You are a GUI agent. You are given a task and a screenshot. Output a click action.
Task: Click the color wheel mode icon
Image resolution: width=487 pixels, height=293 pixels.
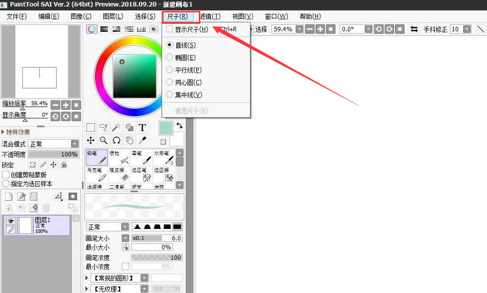[91, 29]
